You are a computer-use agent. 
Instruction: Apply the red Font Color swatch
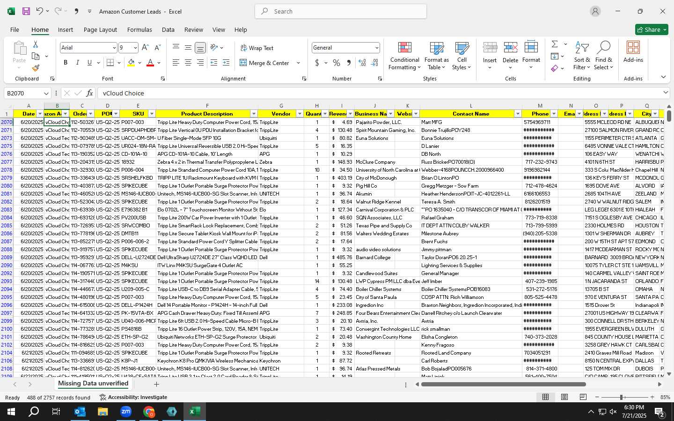[150, 63]
